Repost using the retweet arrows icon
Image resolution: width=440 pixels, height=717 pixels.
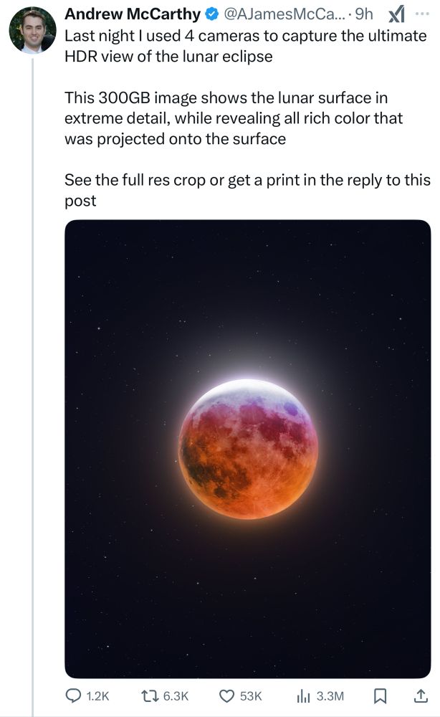coord(150,695)
